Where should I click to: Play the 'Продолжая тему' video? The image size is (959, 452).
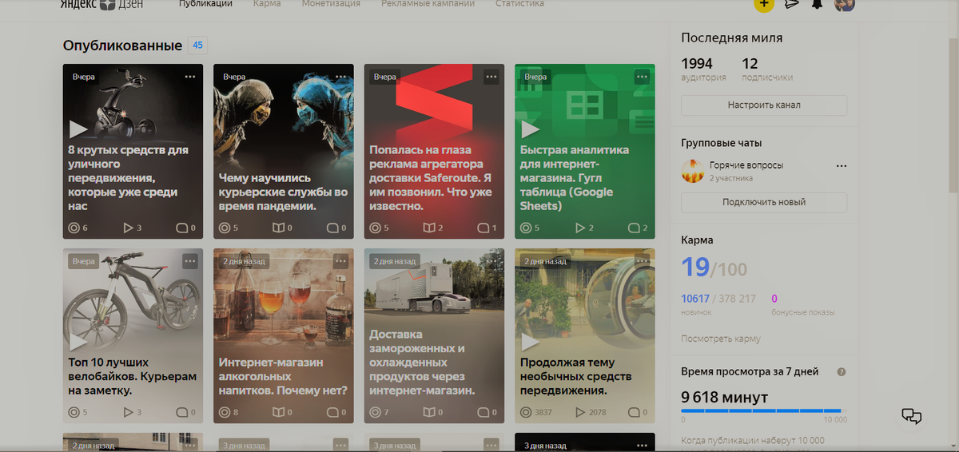530,342
